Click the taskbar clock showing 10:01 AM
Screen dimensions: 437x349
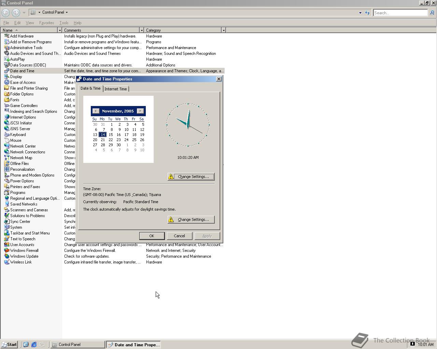(x=425, y=345)
